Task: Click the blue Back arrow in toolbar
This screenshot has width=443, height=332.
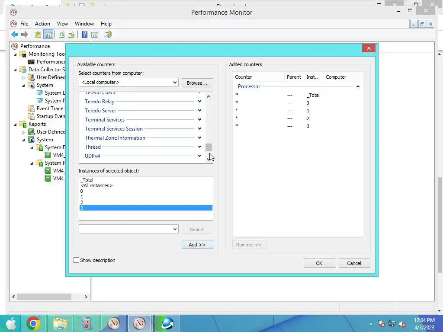Action: (x=15, y=35)
